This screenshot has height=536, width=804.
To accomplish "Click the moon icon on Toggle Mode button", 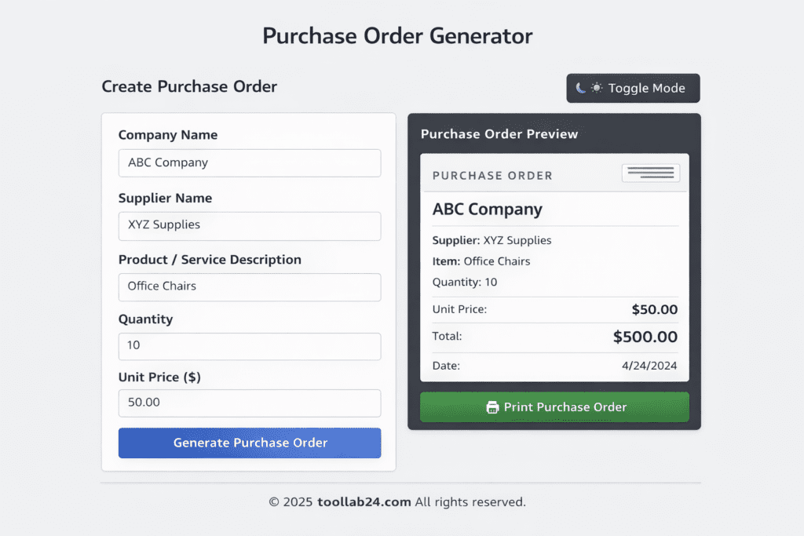I will 579,87.
